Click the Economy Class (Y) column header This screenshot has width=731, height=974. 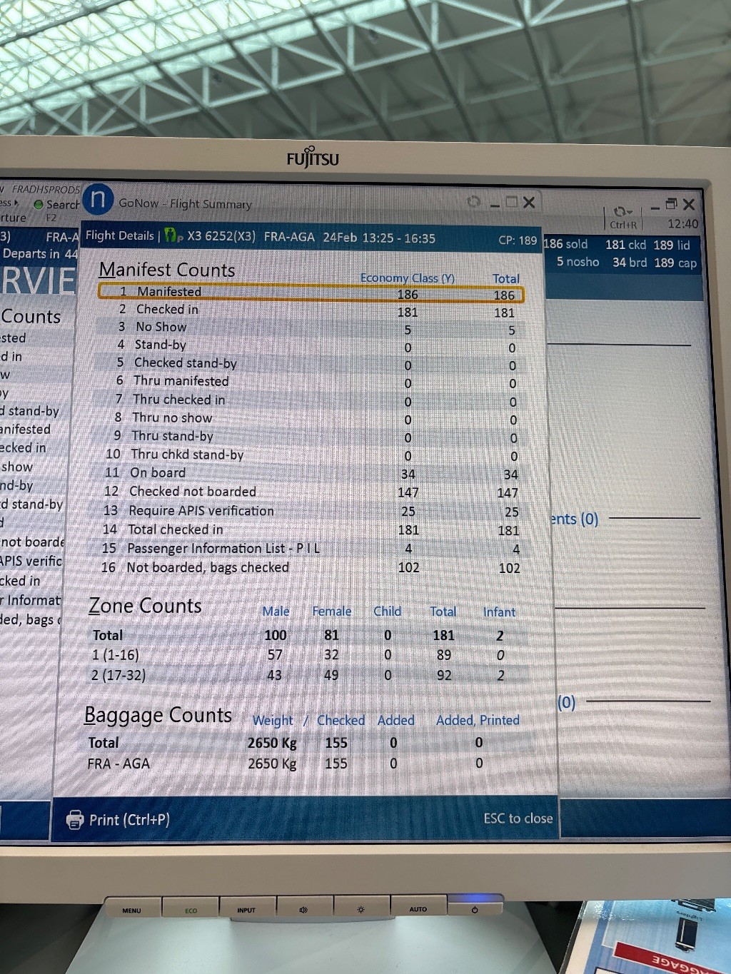tap(407, 278)
